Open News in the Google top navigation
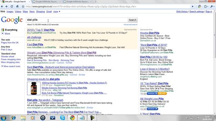The height and width of the screenshot is (121, 216). [32, 11]
